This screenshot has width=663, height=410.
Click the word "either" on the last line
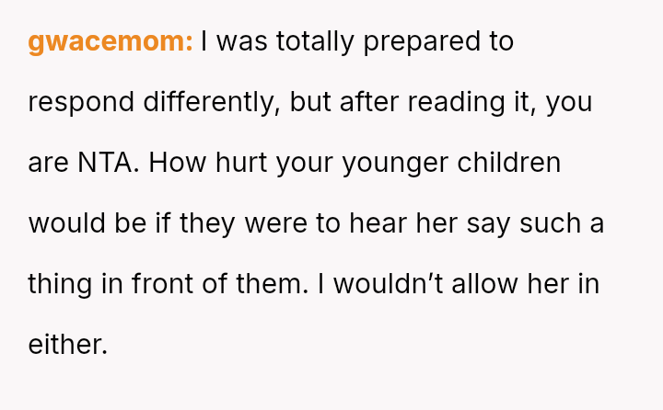(x=66, y=345)
